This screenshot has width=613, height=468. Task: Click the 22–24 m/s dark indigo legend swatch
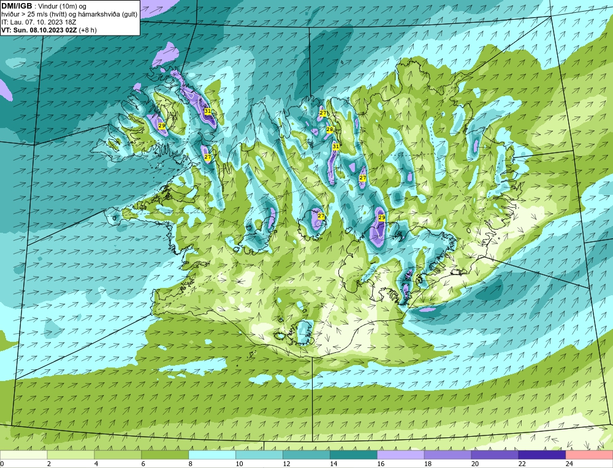click(x=543, y=455)
